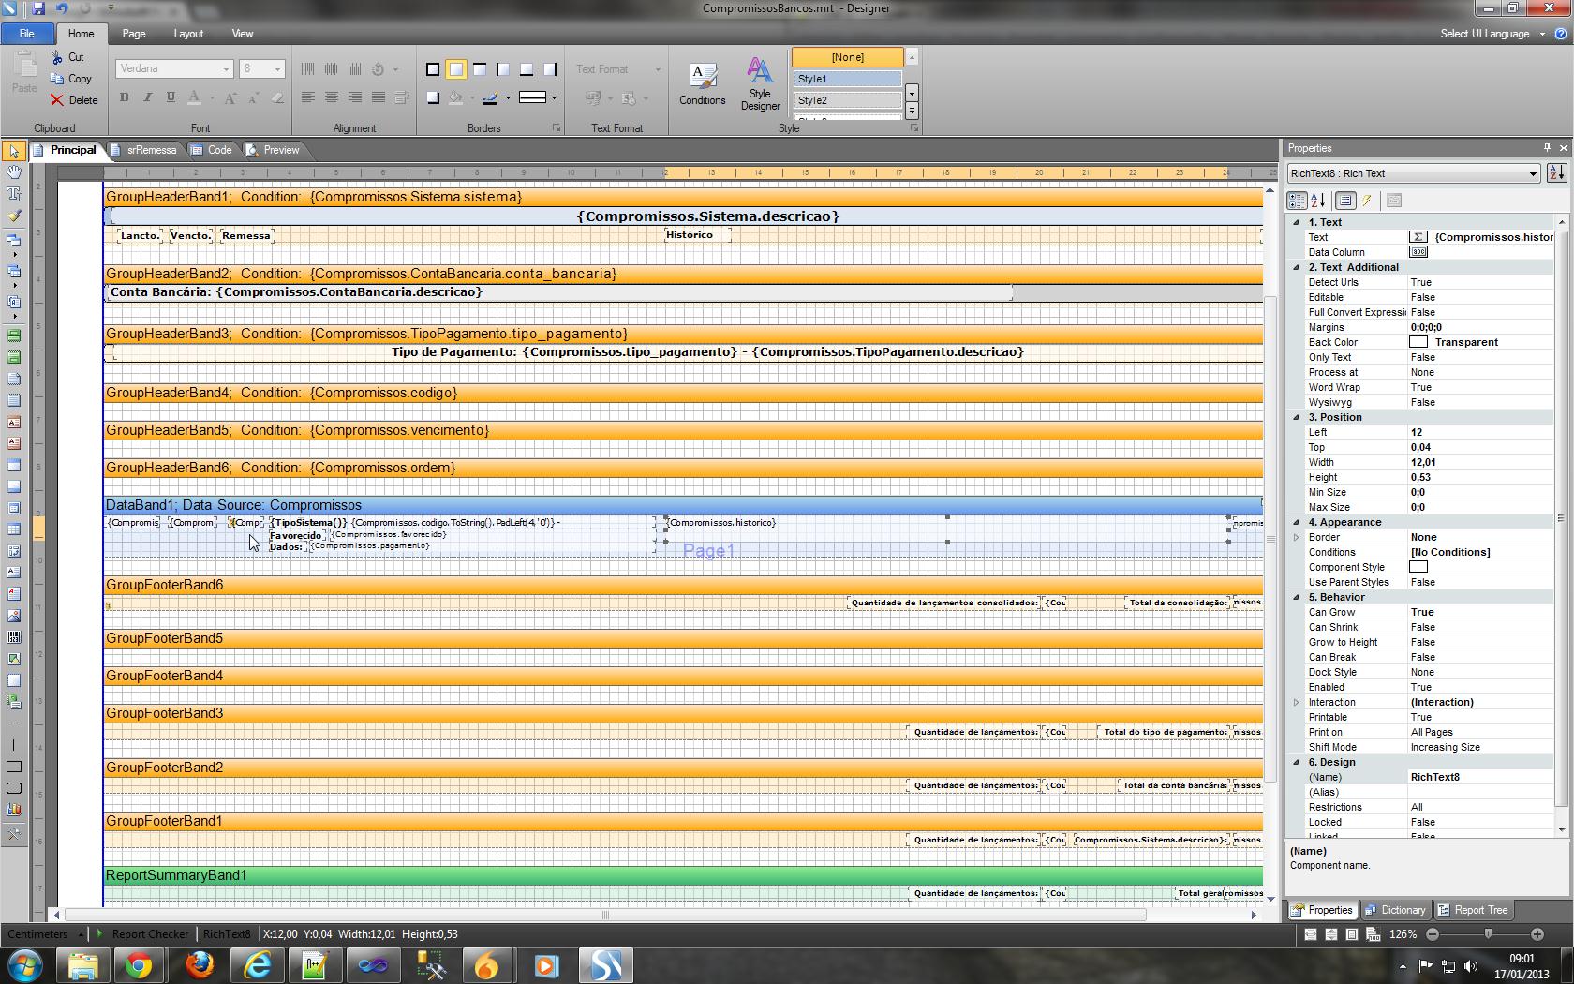1574x984 pixels.
Task: Open RichText8 component selector dropdown
Action: [x=1533, y=173]
